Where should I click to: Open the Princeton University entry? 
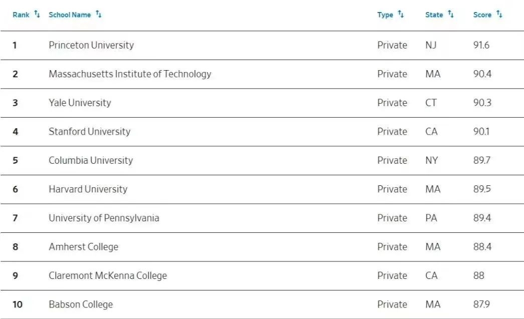[x=91, y=45]
